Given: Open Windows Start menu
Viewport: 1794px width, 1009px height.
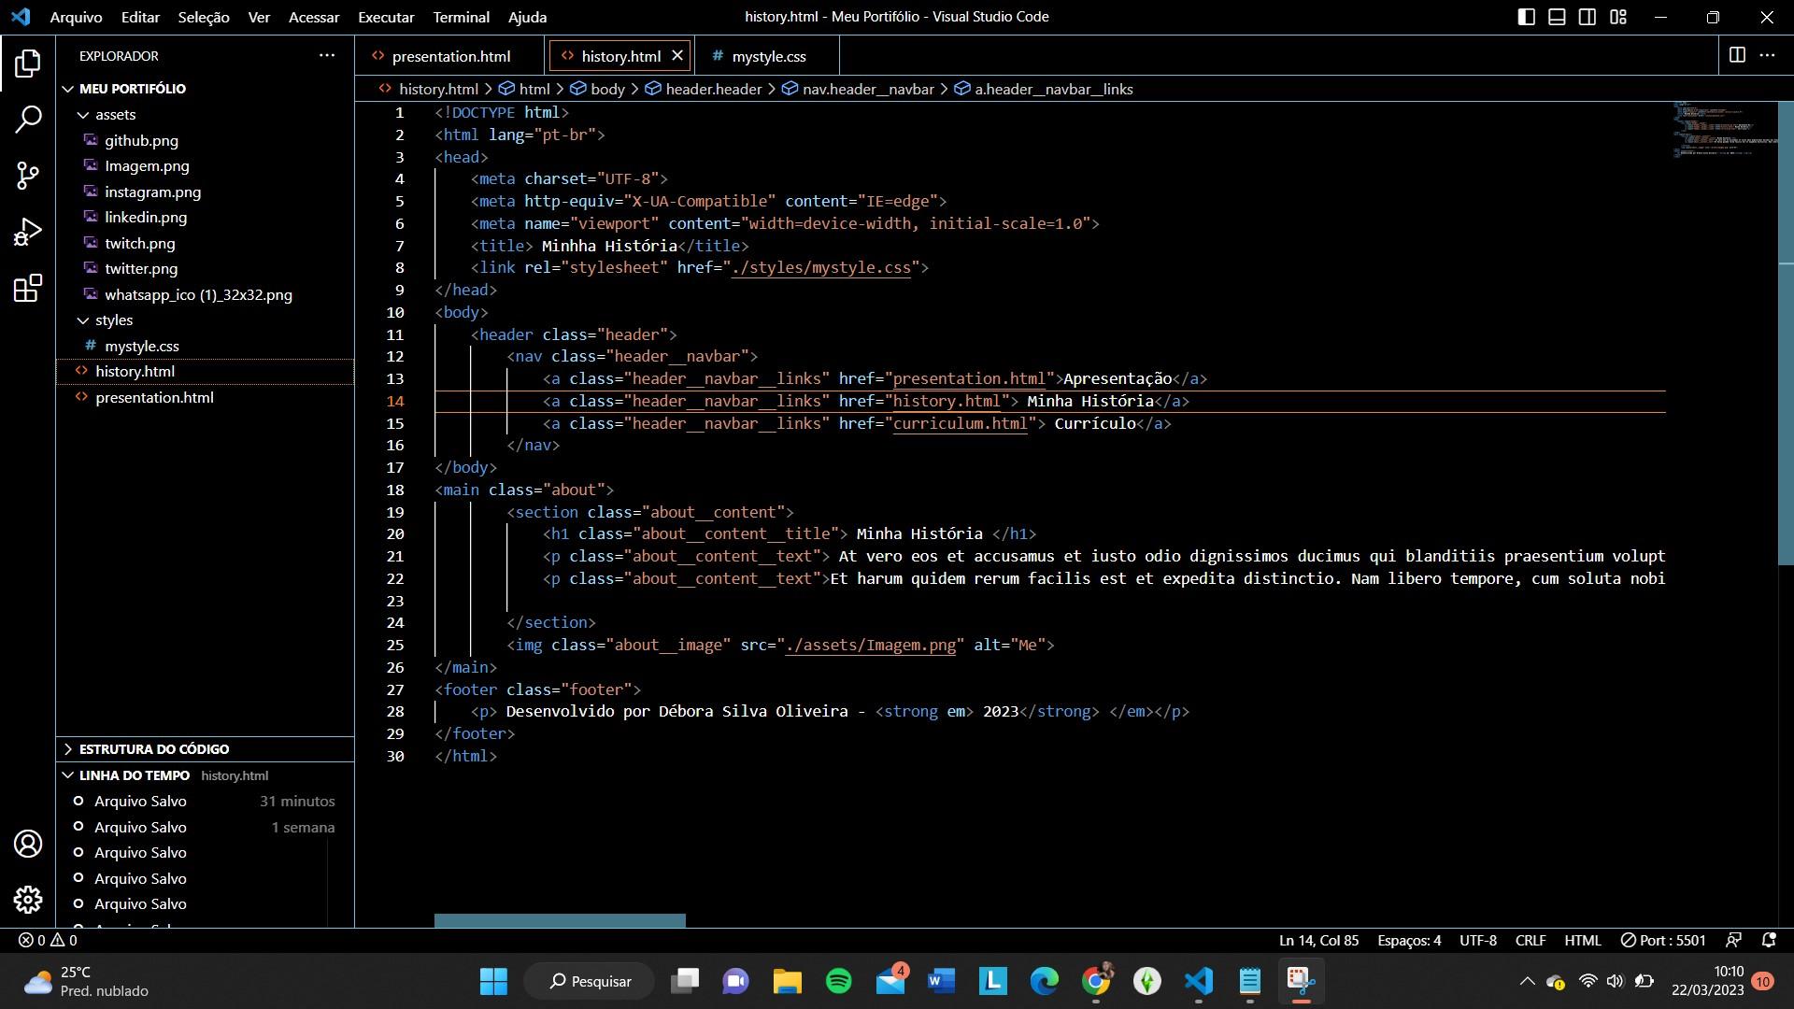Looking at the screenshot, I should click(493, 981).
